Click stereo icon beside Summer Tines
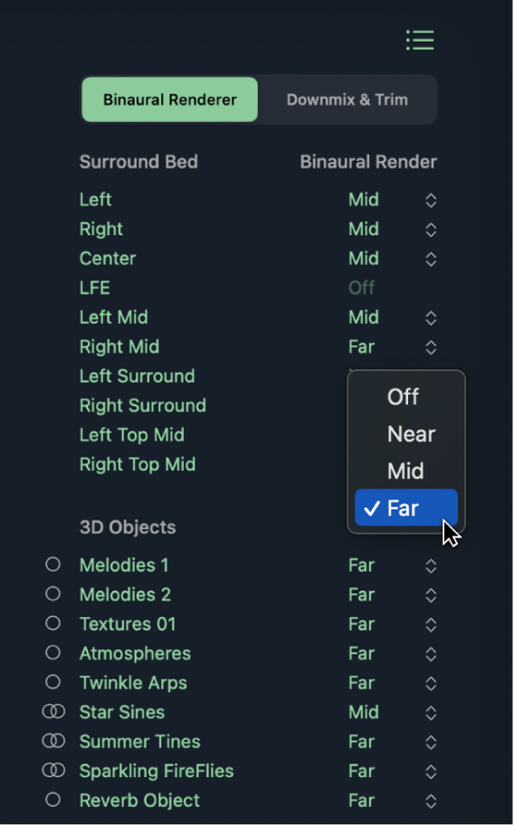 53,741
